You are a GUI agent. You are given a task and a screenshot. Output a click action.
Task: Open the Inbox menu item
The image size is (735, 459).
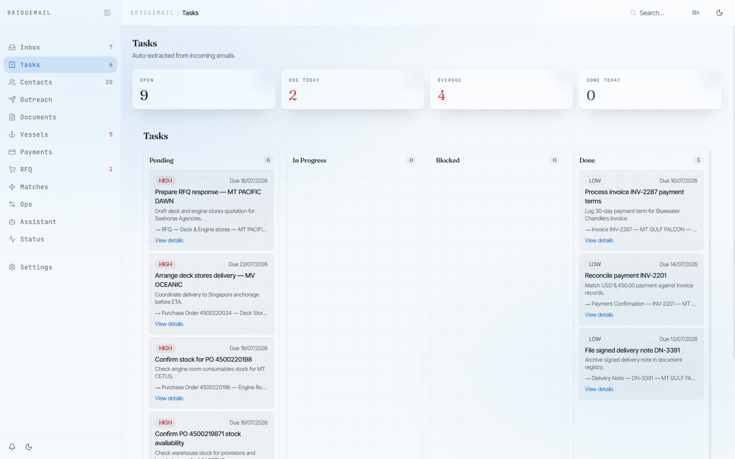tap(61, 47)
